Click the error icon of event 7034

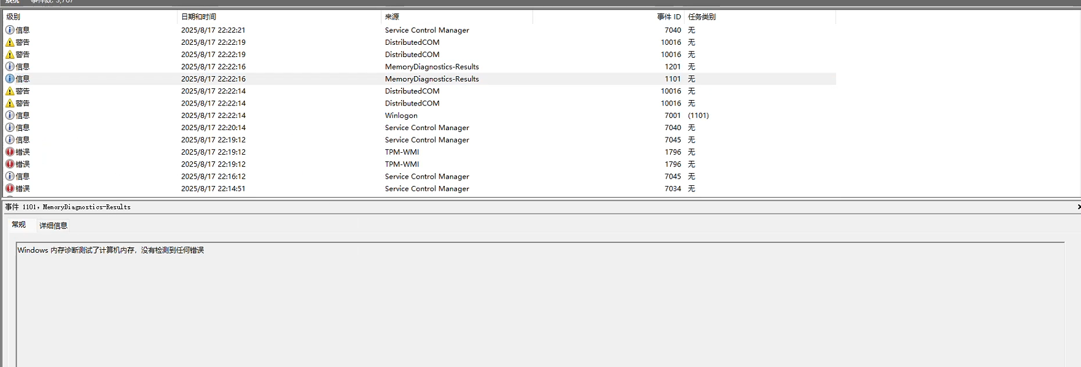click(10, 188)
